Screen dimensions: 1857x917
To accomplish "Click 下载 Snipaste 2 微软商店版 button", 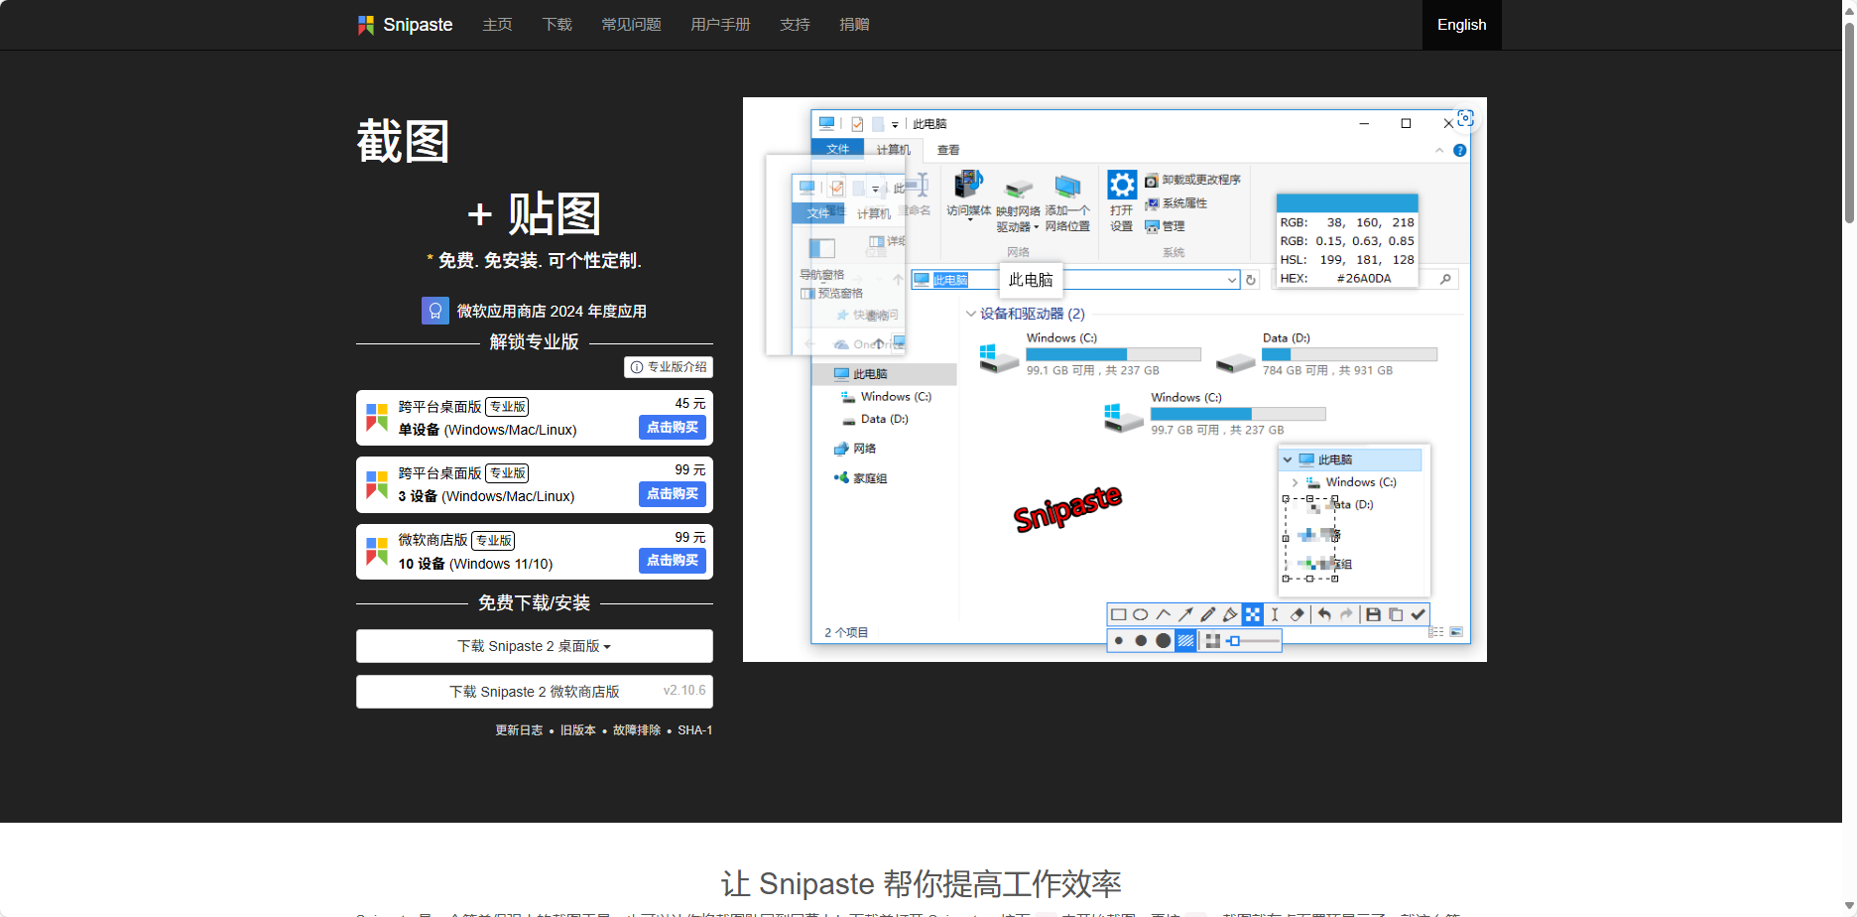I will tap(535, 692).
